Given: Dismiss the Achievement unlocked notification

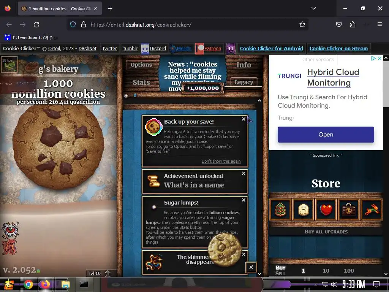Looking at the screenshot, I should click(x=244, y=173).
